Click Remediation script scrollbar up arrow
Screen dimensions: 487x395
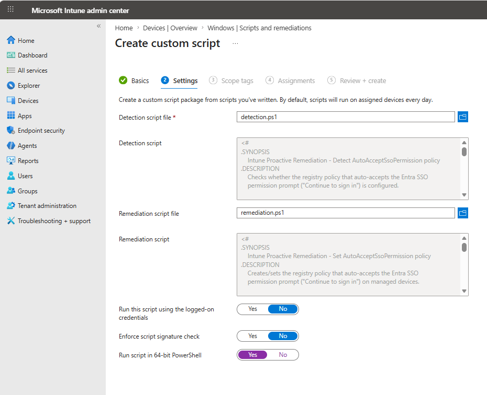tap(464, 238)
